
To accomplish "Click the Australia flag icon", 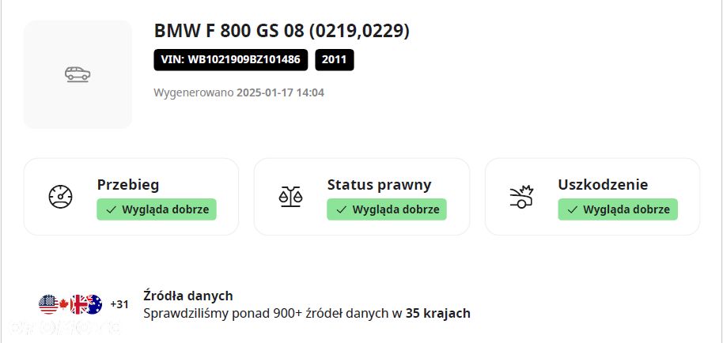I will point(94,304).
